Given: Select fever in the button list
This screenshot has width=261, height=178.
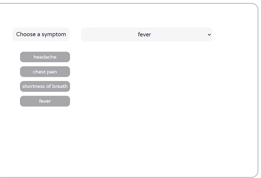Looking at the screenshot, I should [x=45, y=101].
